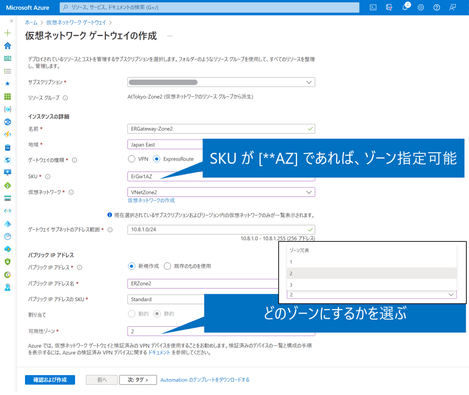Screen dimensions: 469x395
Task: Go to ホーム breadcrumb
Action: pyautogui.click(x=31, y=23)
